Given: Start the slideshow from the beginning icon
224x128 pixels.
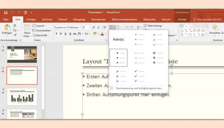Looking at the screenshot, I should click(x=25, y=12).
